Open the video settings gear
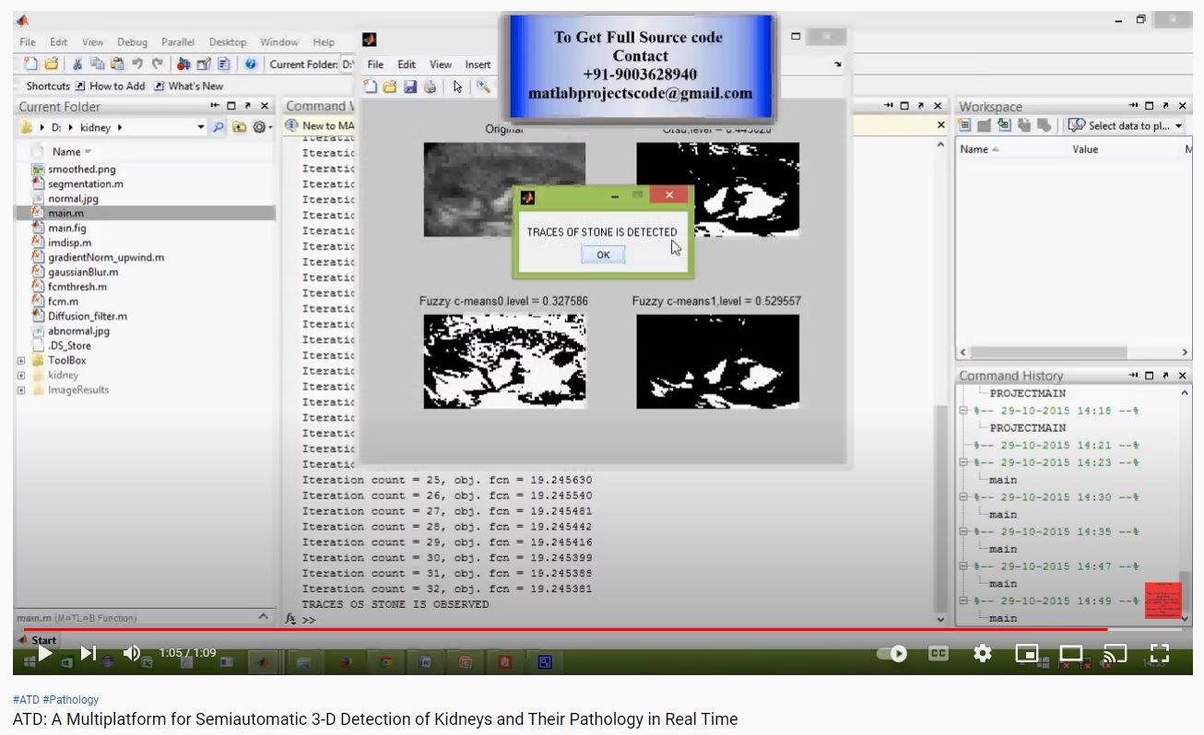1204x735 pixels. tap(983, 653)
